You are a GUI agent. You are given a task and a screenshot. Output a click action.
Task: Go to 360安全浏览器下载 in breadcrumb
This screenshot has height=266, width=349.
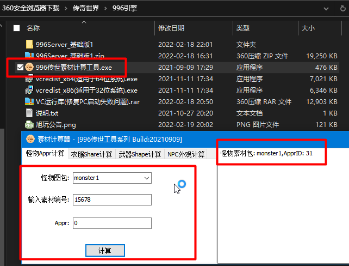[31, 8]
